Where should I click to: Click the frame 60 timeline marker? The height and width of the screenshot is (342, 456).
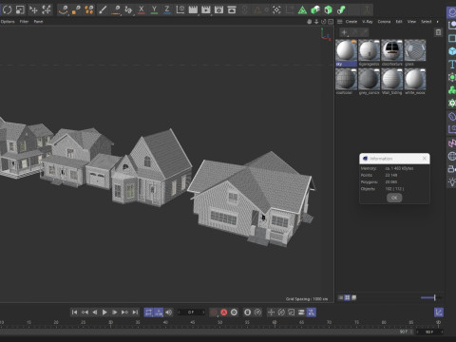(x=275, y=322)
